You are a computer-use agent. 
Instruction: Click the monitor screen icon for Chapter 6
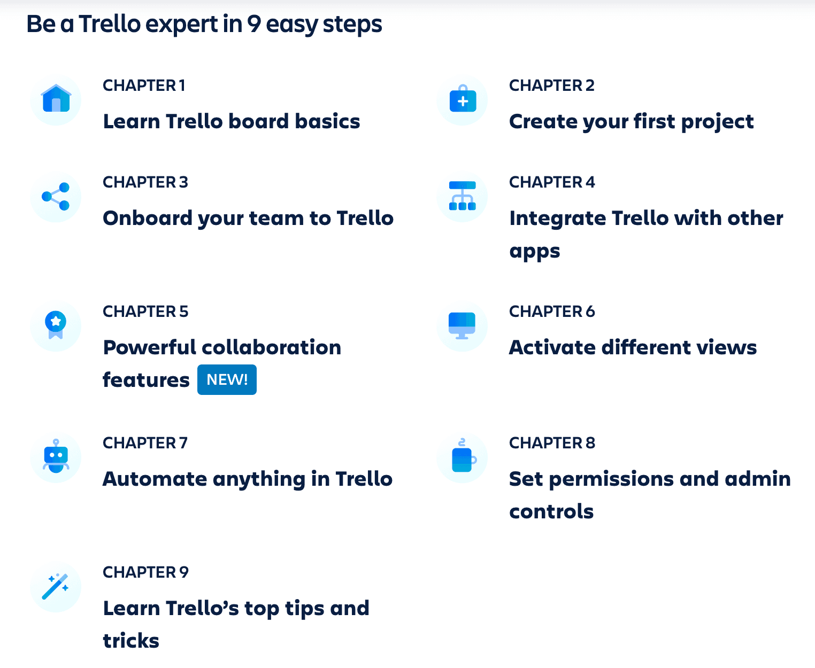[x=463, y=325]
